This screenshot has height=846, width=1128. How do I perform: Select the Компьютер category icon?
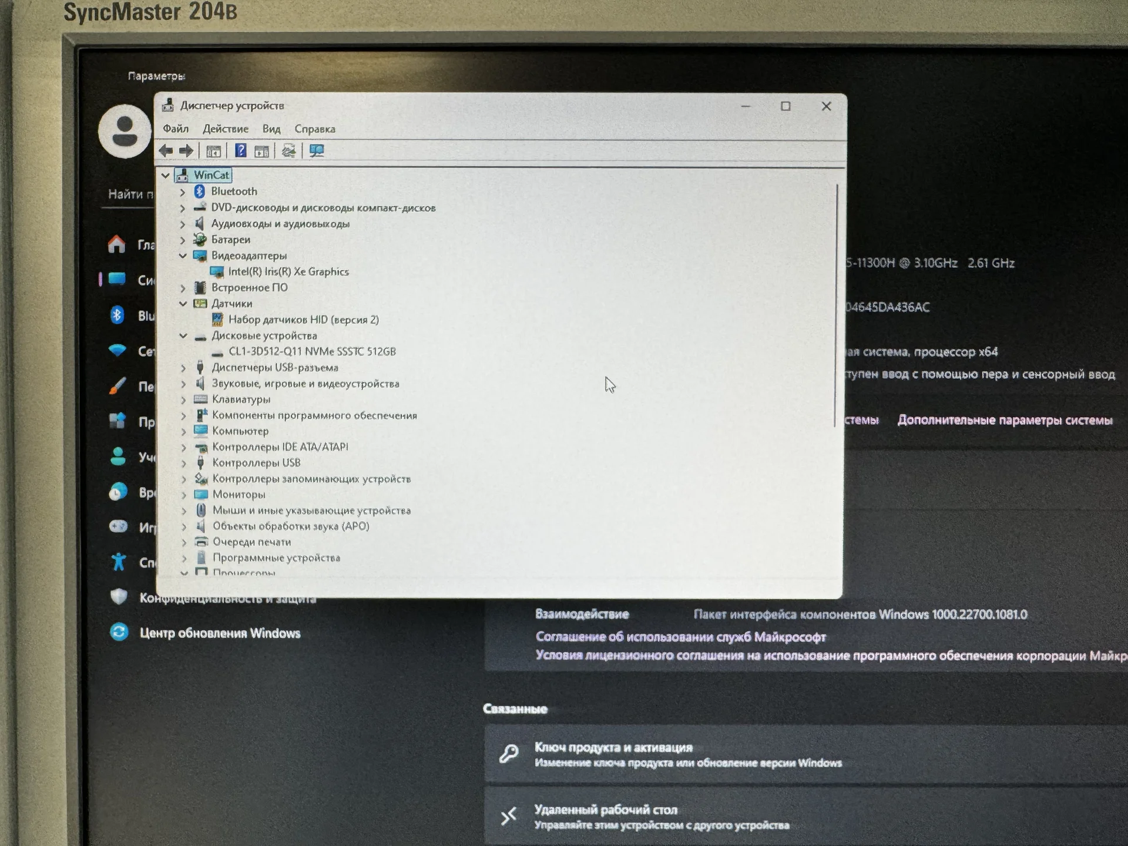pos(201,431)
